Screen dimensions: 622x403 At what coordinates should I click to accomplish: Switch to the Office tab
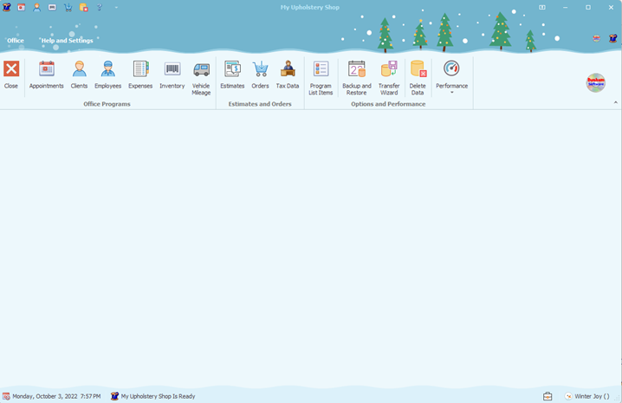[x=16, y=41]
